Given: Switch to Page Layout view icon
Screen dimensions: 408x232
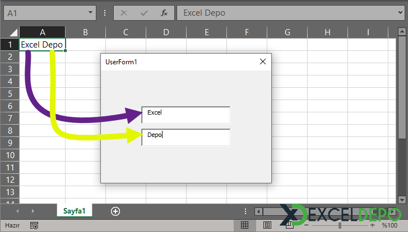Looking at the screenshot, I should click(267, 225).
